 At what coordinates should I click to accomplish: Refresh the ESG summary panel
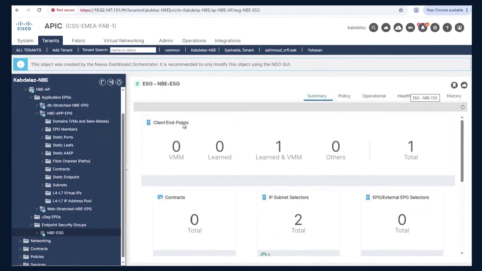(463, 107)
